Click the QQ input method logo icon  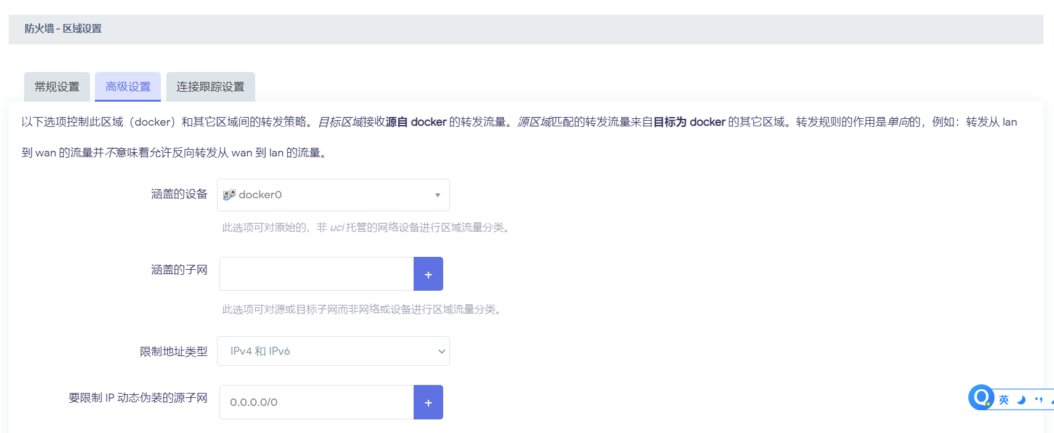click(981, 397)
